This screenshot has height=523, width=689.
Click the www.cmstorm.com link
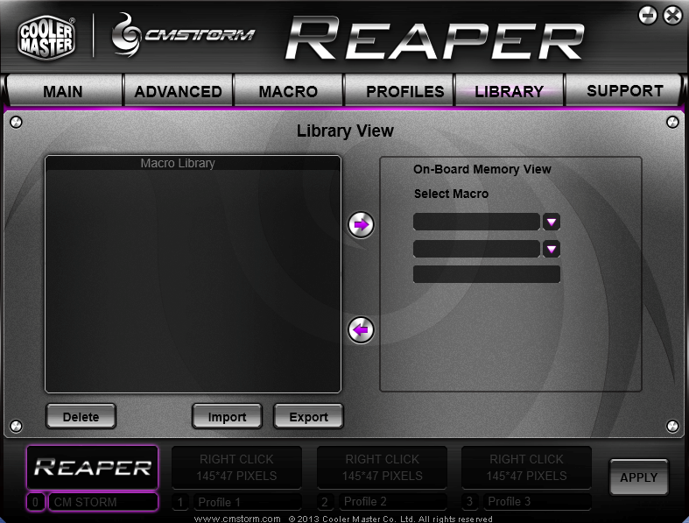click(237, 519)
